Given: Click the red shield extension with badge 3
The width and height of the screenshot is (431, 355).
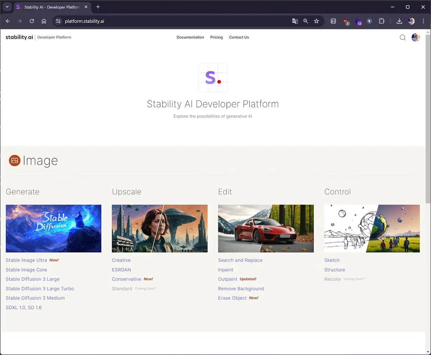Looking at the screenshot, I should pos(346,22).
